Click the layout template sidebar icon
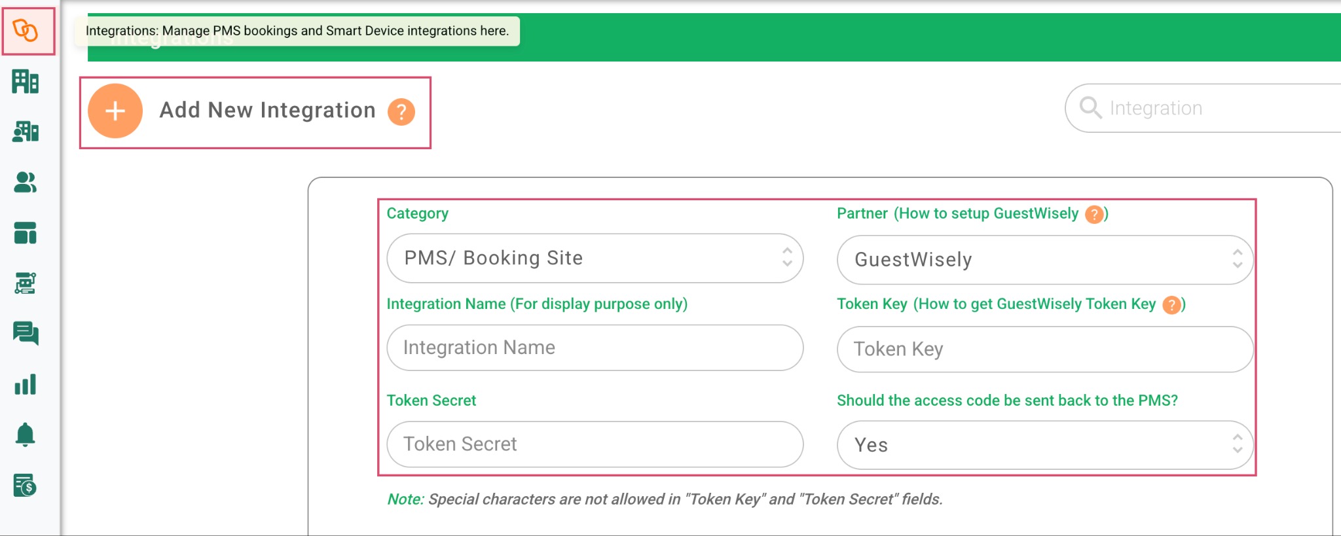The image size is (1341, 536). pos(26,233)
